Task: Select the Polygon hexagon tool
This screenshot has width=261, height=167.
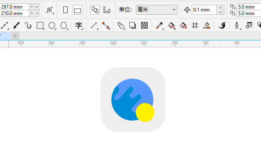Action: pos(64,25)
